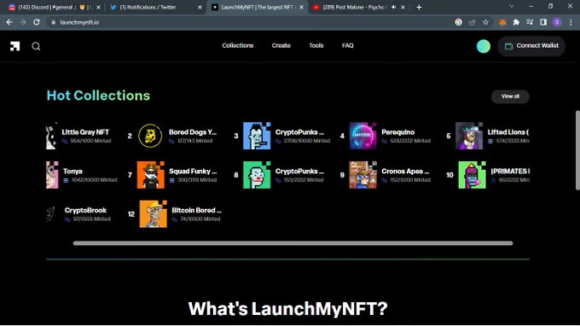Click the page vertical scrollbar
Viewport: 580px width, 326px height.
pyautogui.click(x=577, y=150)
